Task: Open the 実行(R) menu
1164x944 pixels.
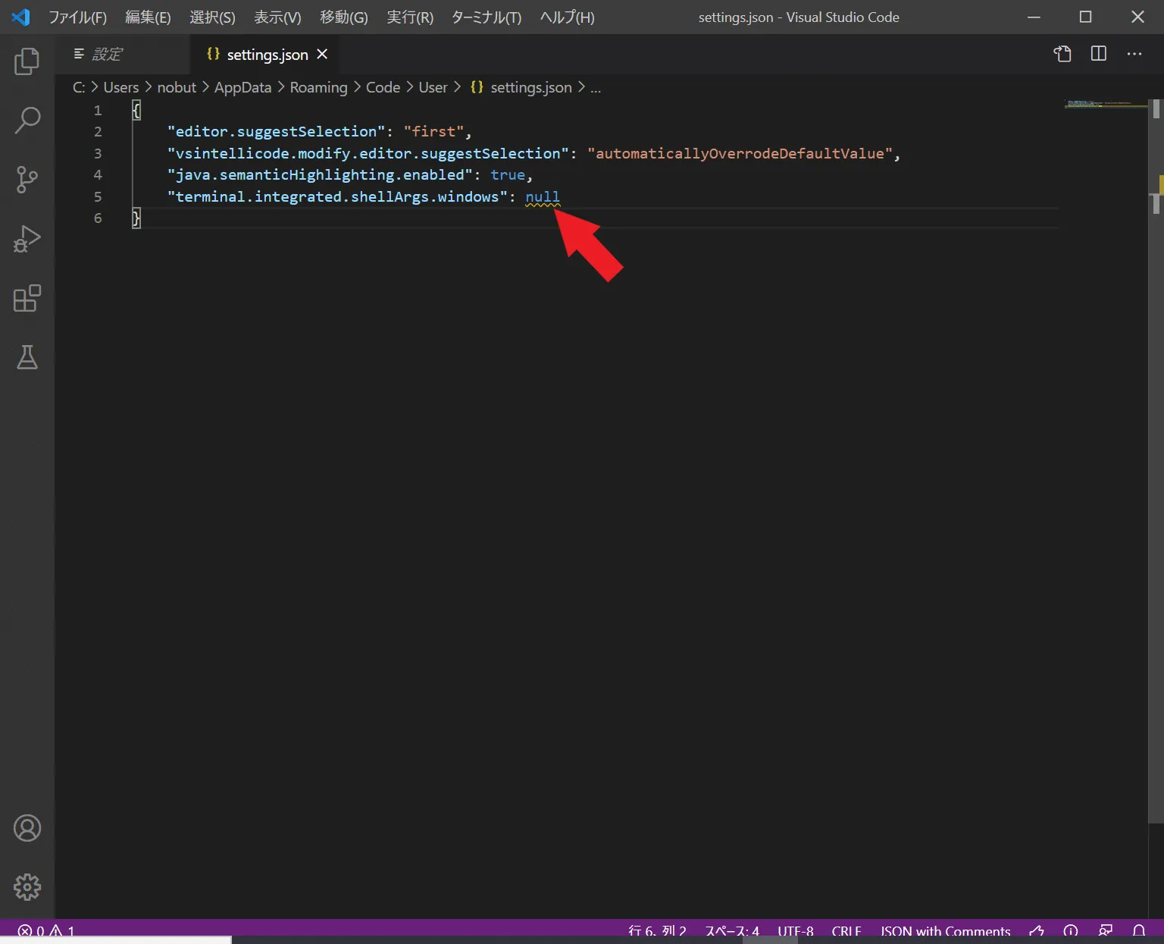Action: (x=410, y=17)
